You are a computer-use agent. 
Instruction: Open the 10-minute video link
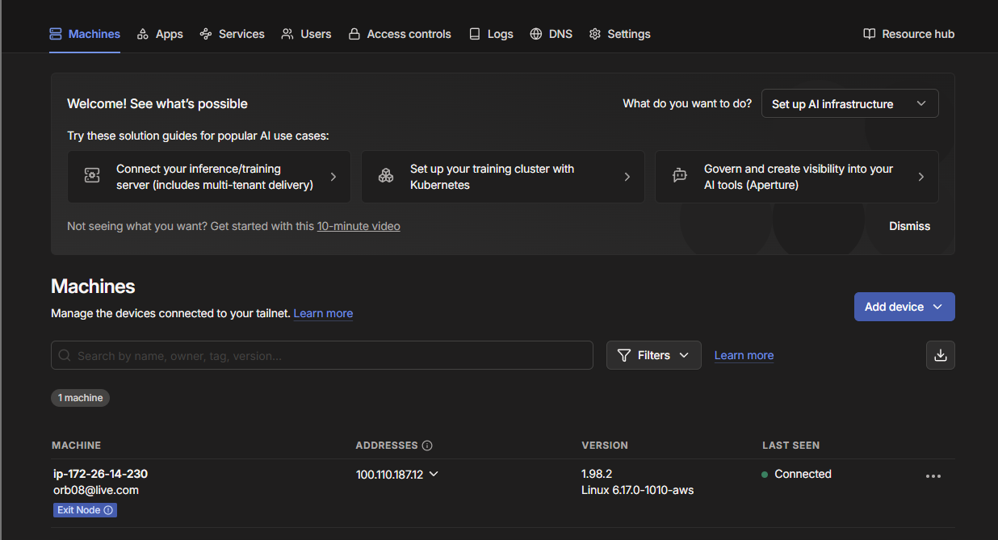[359, 226]
